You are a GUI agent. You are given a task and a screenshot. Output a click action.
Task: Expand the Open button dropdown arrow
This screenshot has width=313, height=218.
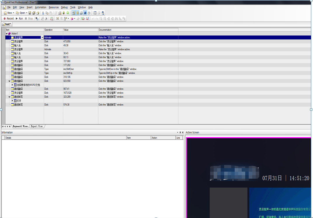(x=27, y=13)
